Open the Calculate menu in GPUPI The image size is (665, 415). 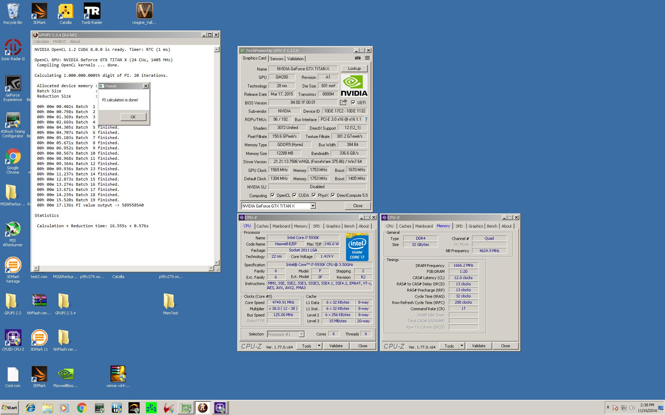click(41, 41)
